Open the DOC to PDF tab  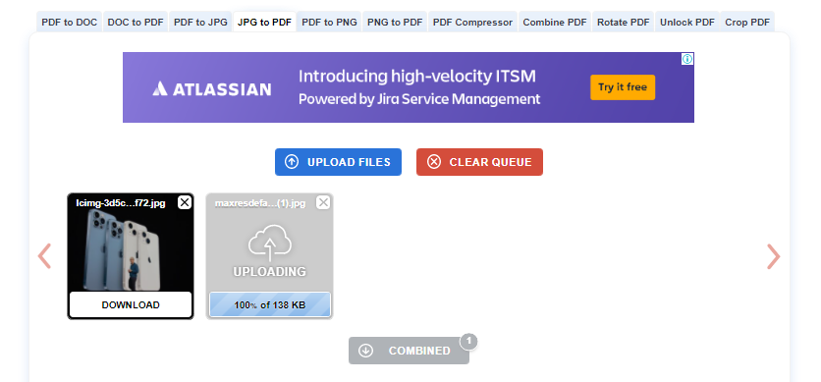[136, 22]
